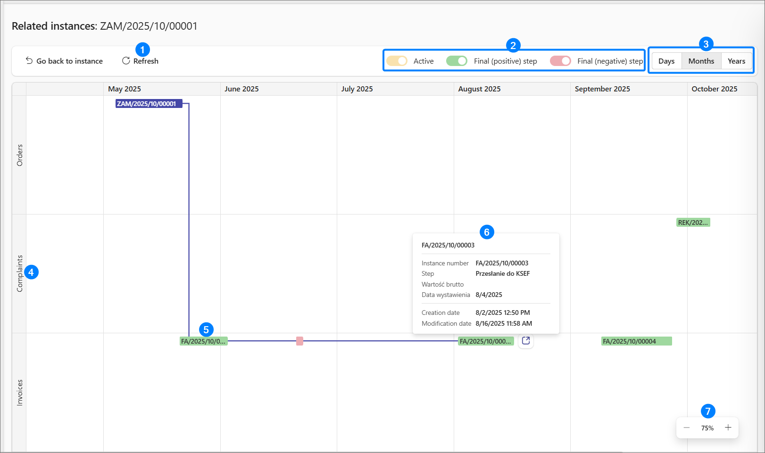Select the REK/202... complaint marker
765x453 pixels.
pyautogui.click(x=693, y=222)
